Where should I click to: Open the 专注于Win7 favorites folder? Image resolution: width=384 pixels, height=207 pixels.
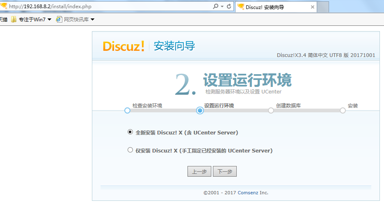click(31, 19)
